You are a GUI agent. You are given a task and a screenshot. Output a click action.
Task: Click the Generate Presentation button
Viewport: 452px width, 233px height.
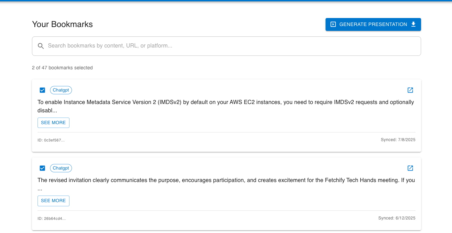[x=373, y=24]
